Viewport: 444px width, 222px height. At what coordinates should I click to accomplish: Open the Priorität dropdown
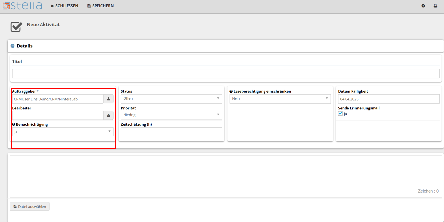(x=171, y=115)
